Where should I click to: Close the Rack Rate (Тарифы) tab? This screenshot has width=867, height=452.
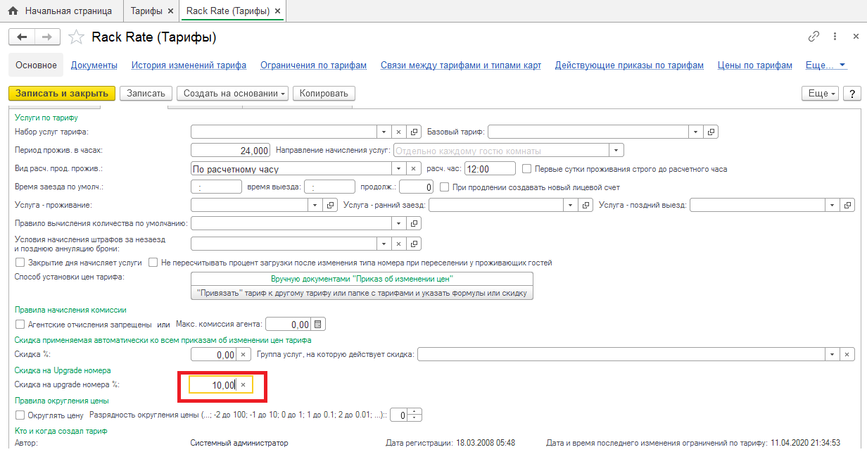point(277,11)
